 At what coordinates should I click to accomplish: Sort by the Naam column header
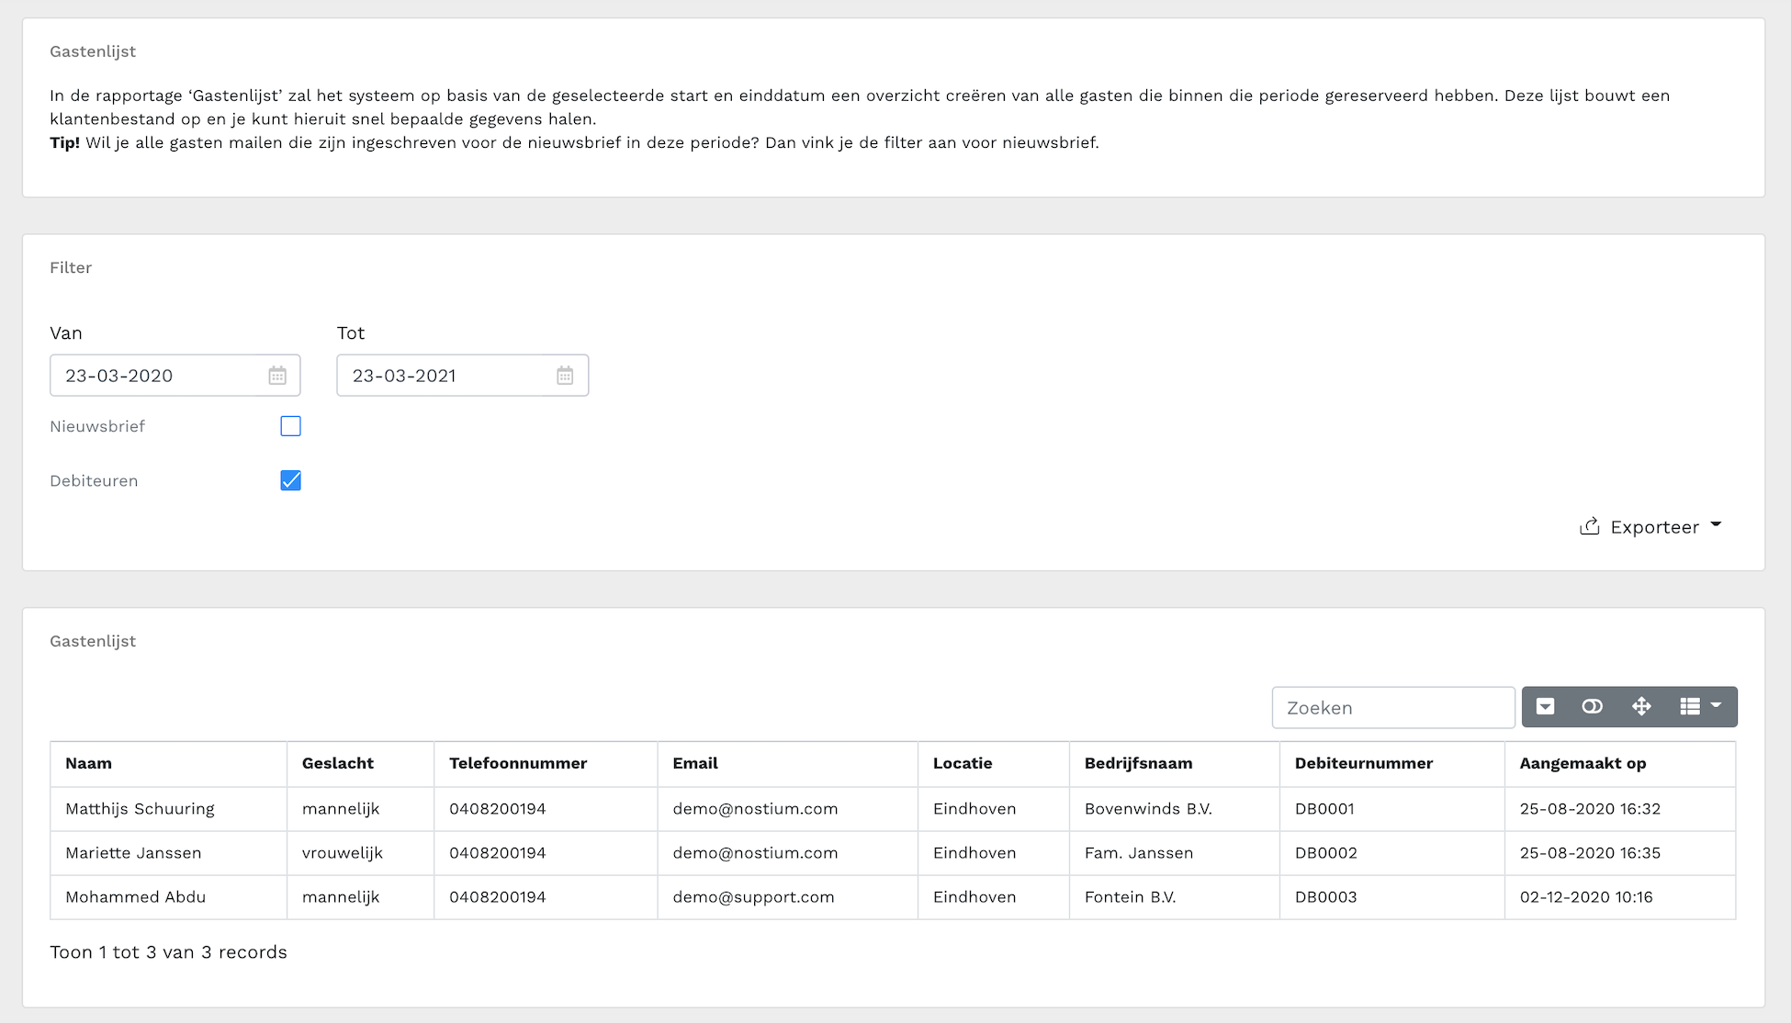pos(89,763)
